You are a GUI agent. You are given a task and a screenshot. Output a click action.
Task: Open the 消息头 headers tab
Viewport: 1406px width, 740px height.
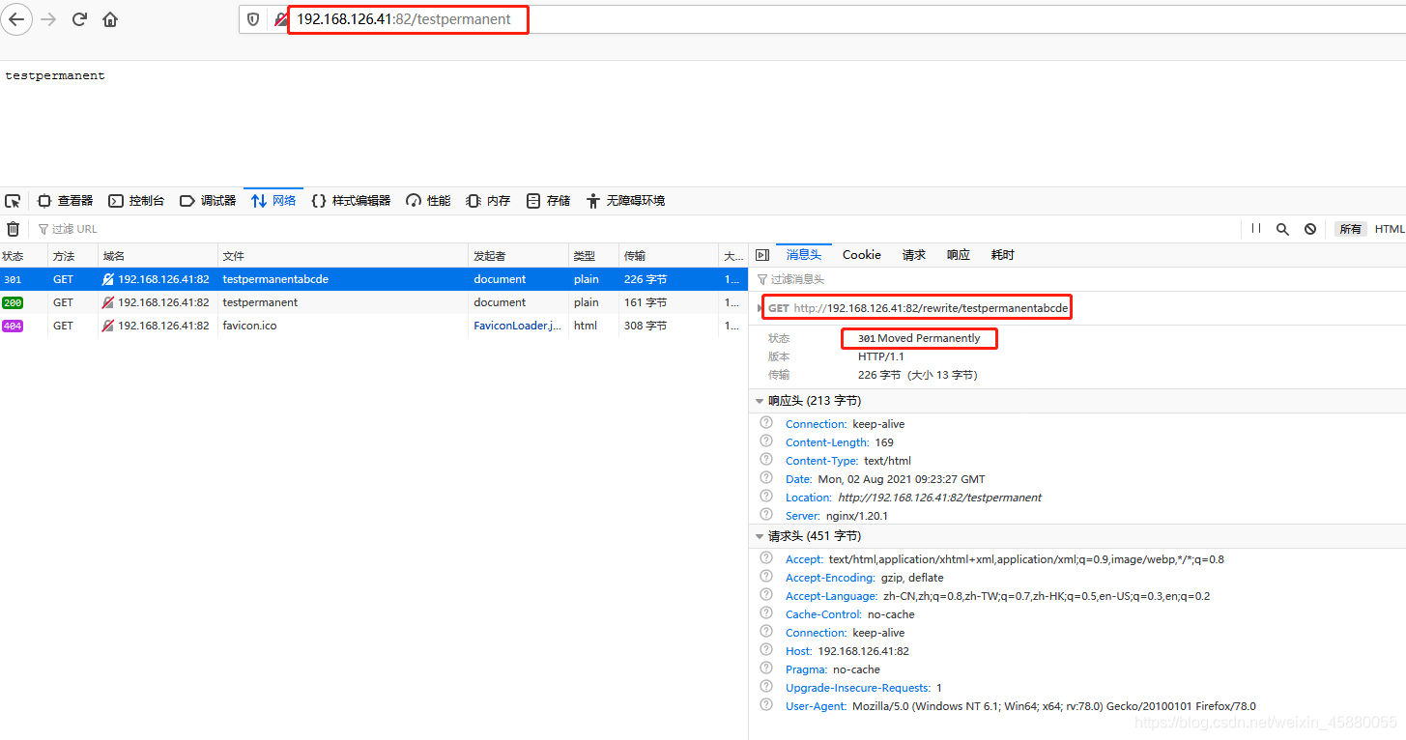[x=803, y=255]
